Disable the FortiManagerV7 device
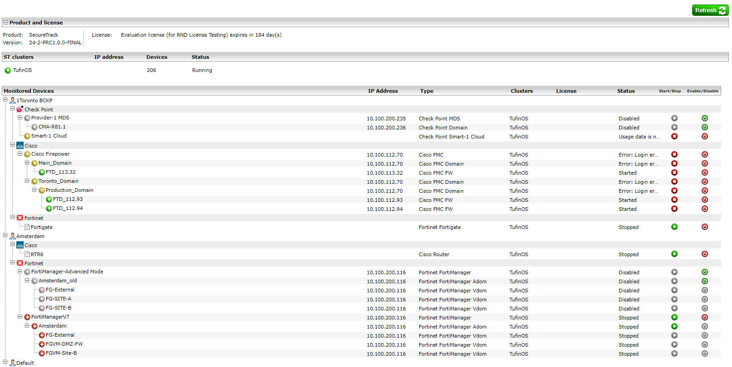 pyautogui.click(x=705, y=318)
